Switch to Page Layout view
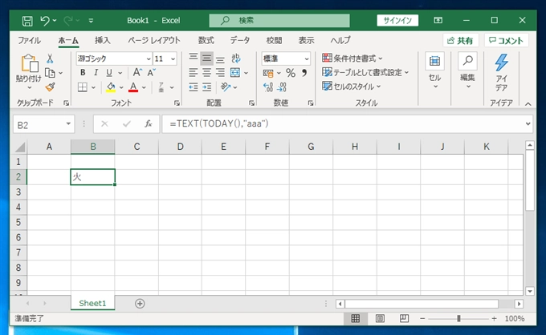 coord(380,318)
